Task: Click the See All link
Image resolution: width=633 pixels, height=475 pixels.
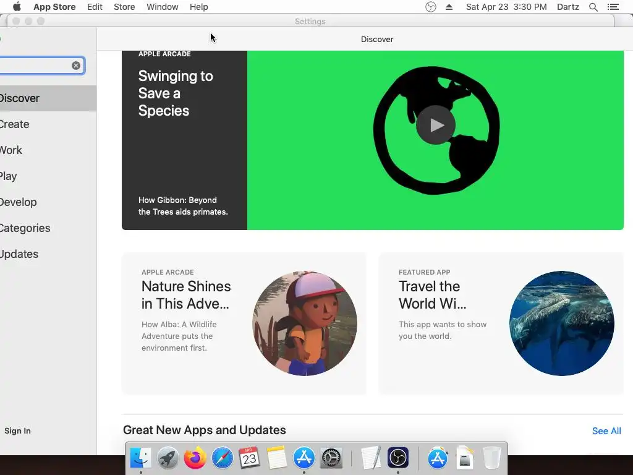Action: (606, 431)
